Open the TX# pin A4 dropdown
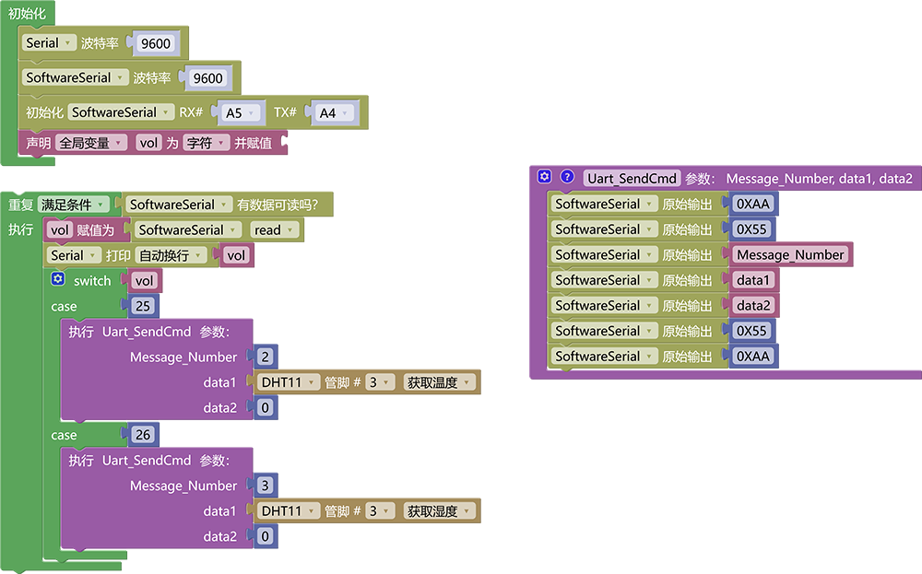This screenshot has width=922, height=574. click(x=336, y=112)
